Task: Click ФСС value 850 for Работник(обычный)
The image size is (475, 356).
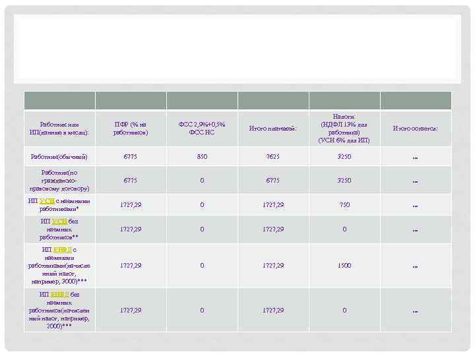Action: click(x=202, y=157)
